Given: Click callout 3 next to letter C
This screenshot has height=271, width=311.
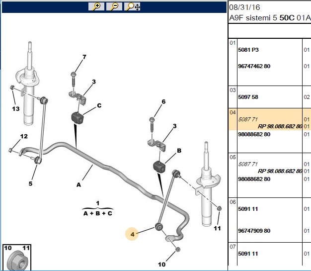Looking at the screenshot, I should pos(94,82).
